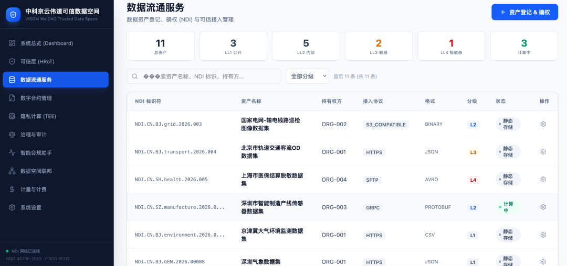Click the 计算中 status badge in the table
This screenshot has width=567, height=266.
coord(508,207)
